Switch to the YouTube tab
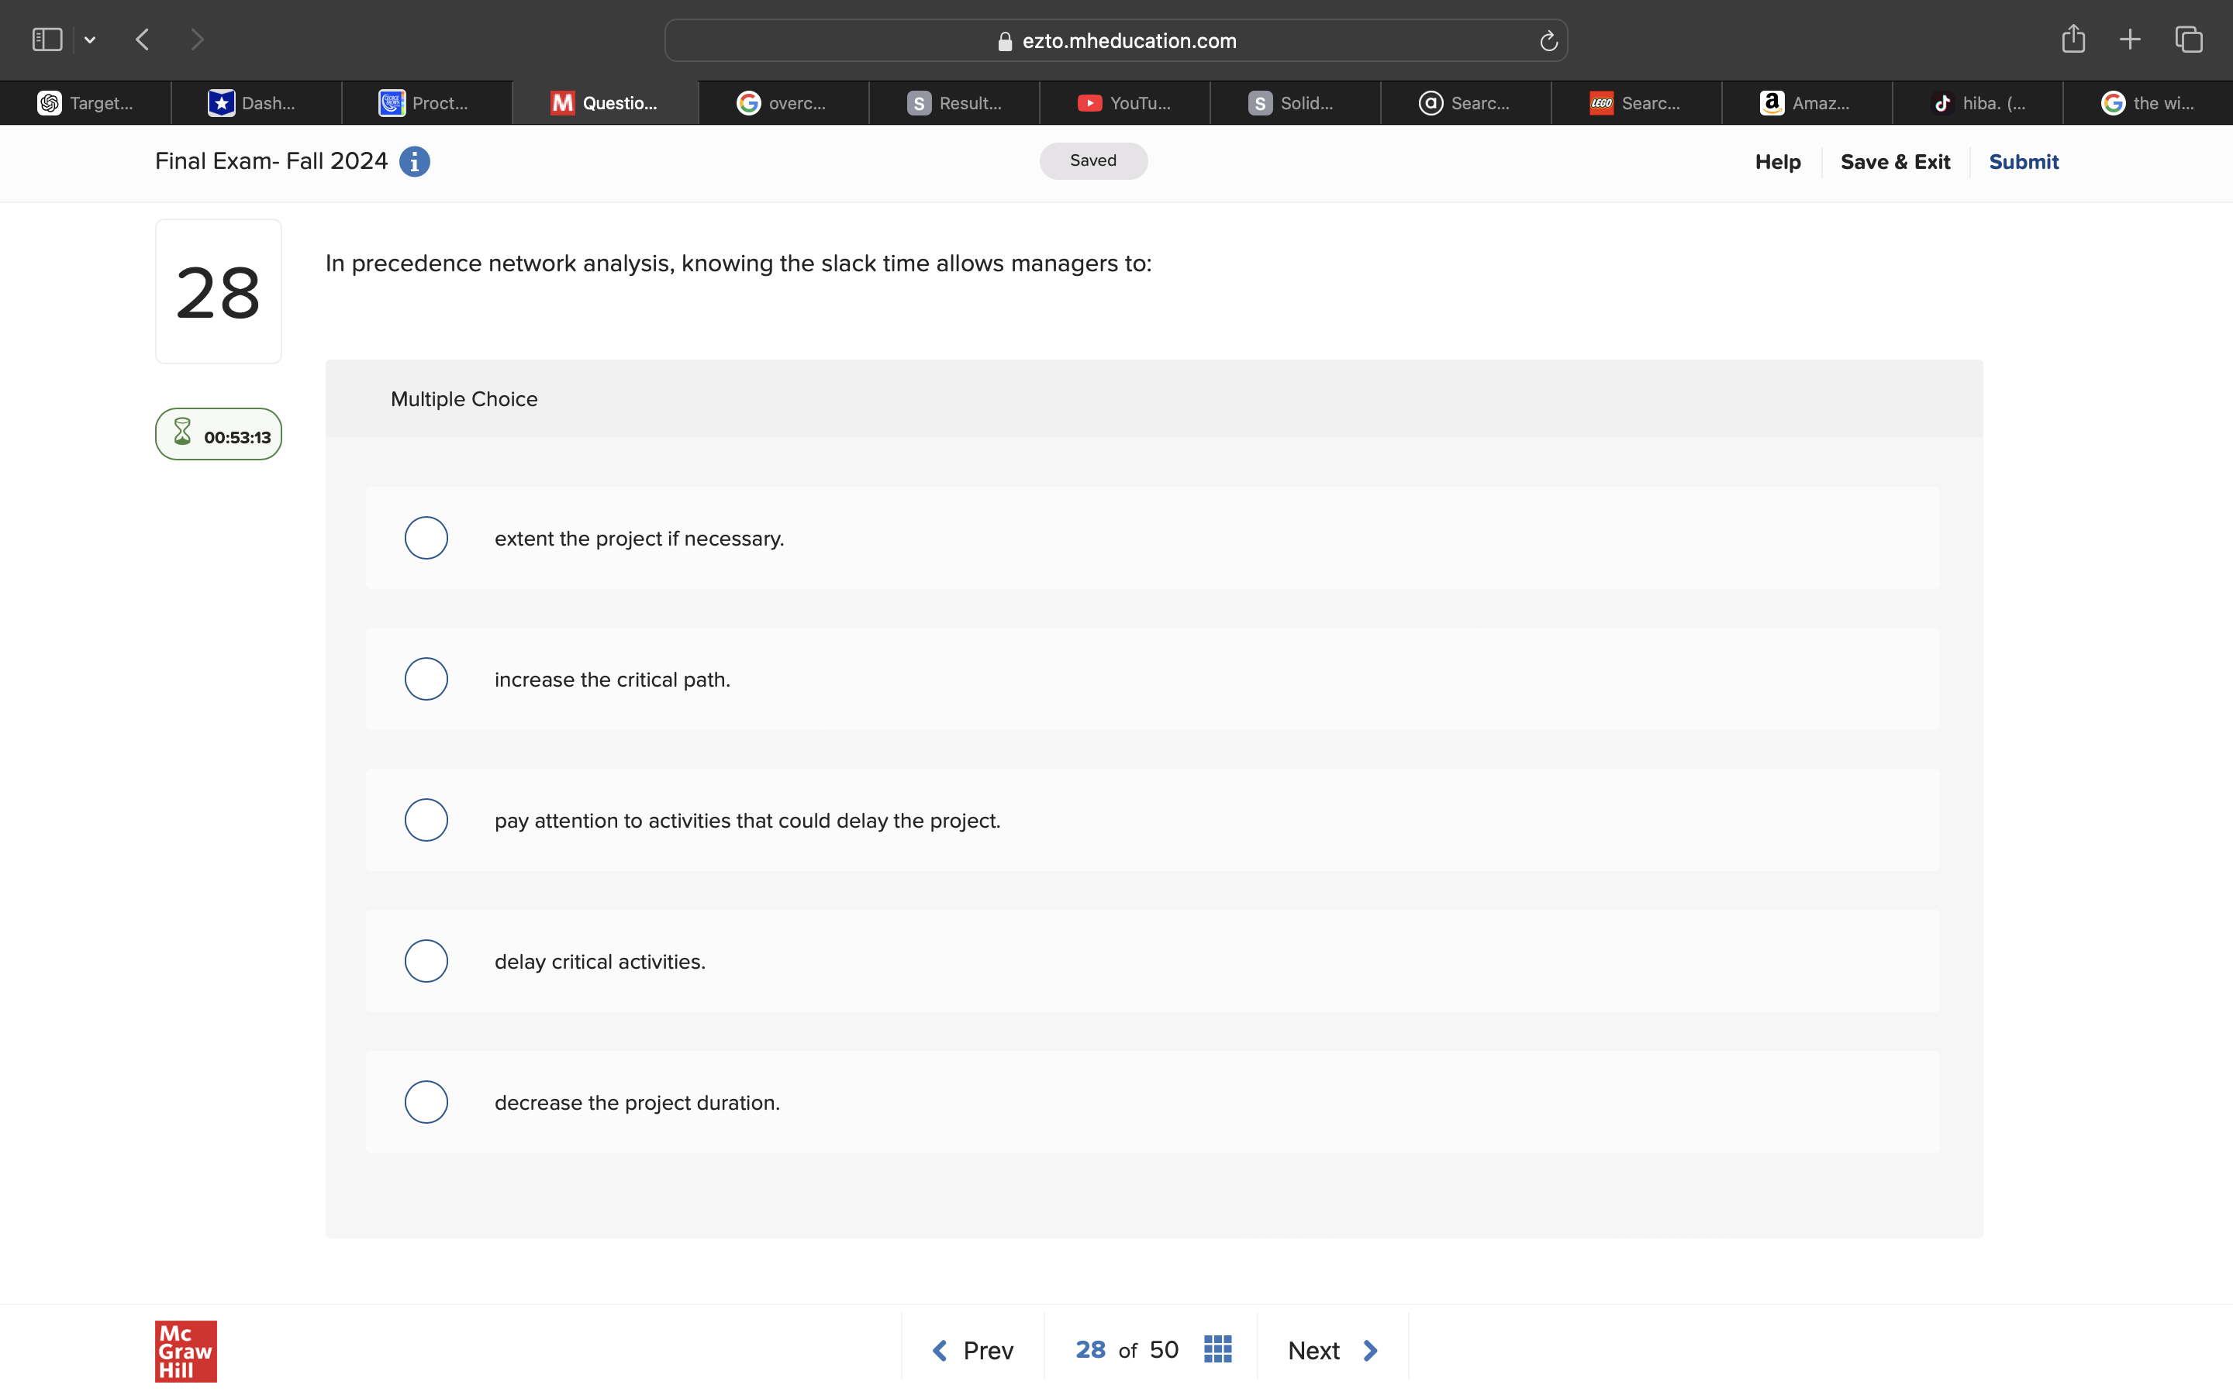Viewport: 2233px width, 1395px height. 1124,103
